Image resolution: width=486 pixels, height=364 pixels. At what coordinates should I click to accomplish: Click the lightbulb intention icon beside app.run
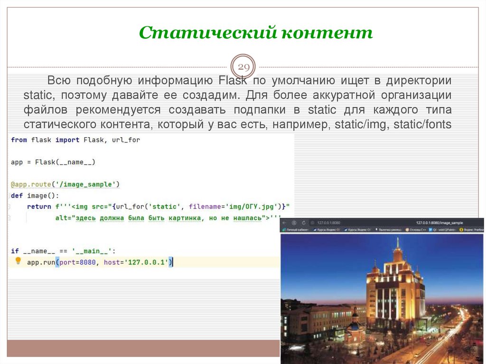18,261
